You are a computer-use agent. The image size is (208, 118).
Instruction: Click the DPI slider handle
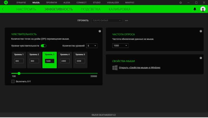(19, 73)
